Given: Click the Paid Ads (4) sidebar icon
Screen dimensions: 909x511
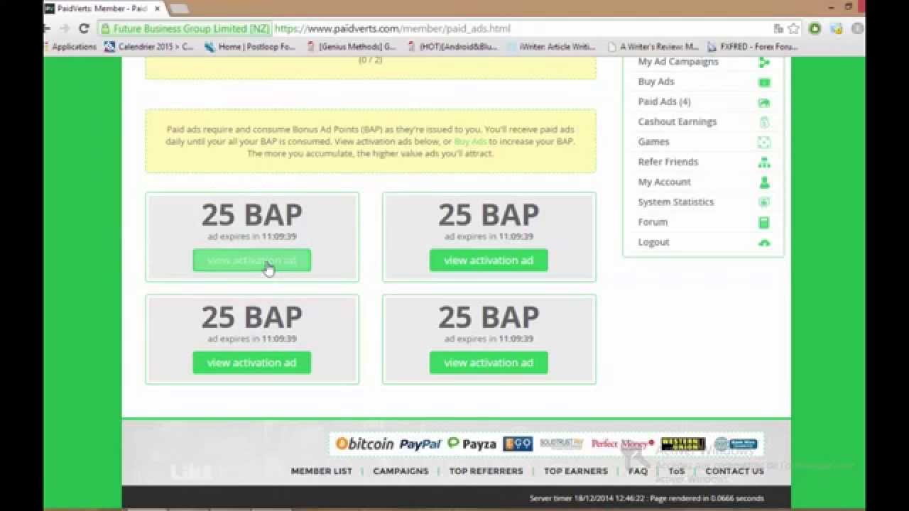Looking at the screenshot, I should [x=764, y=102].
